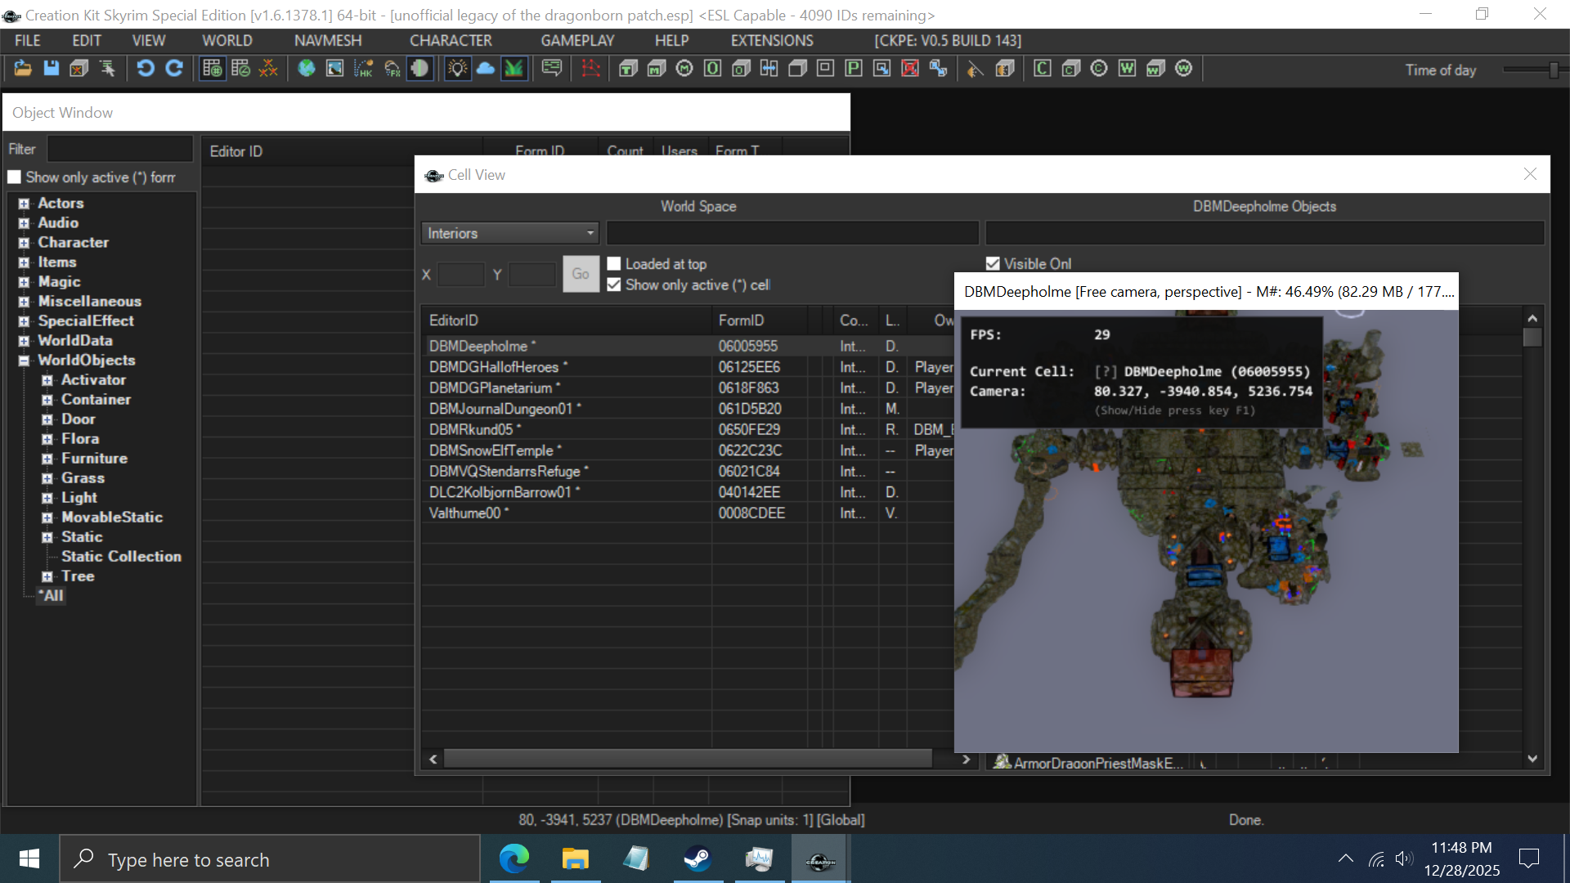The height and width of the screenshot is (883, 1570).
Task: Toggle the lightbulb lighting icon
Action: click(x=457, y=69)
